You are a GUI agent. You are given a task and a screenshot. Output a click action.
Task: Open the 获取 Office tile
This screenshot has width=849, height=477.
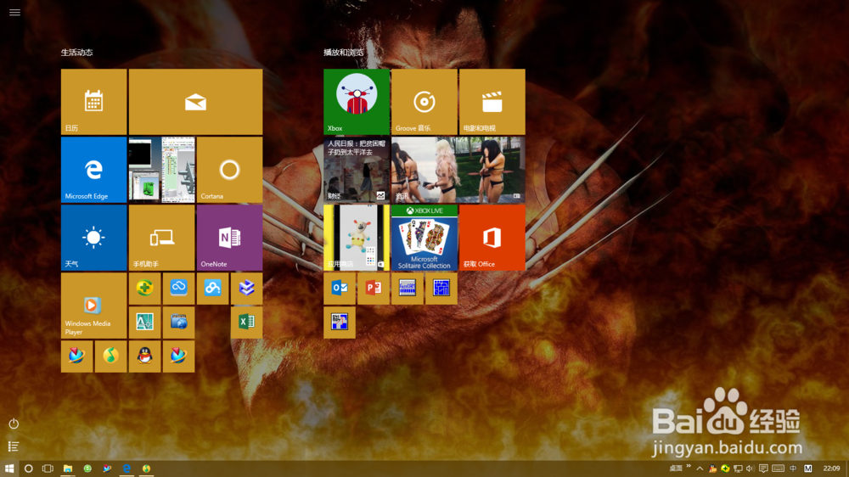pos(492,238)
